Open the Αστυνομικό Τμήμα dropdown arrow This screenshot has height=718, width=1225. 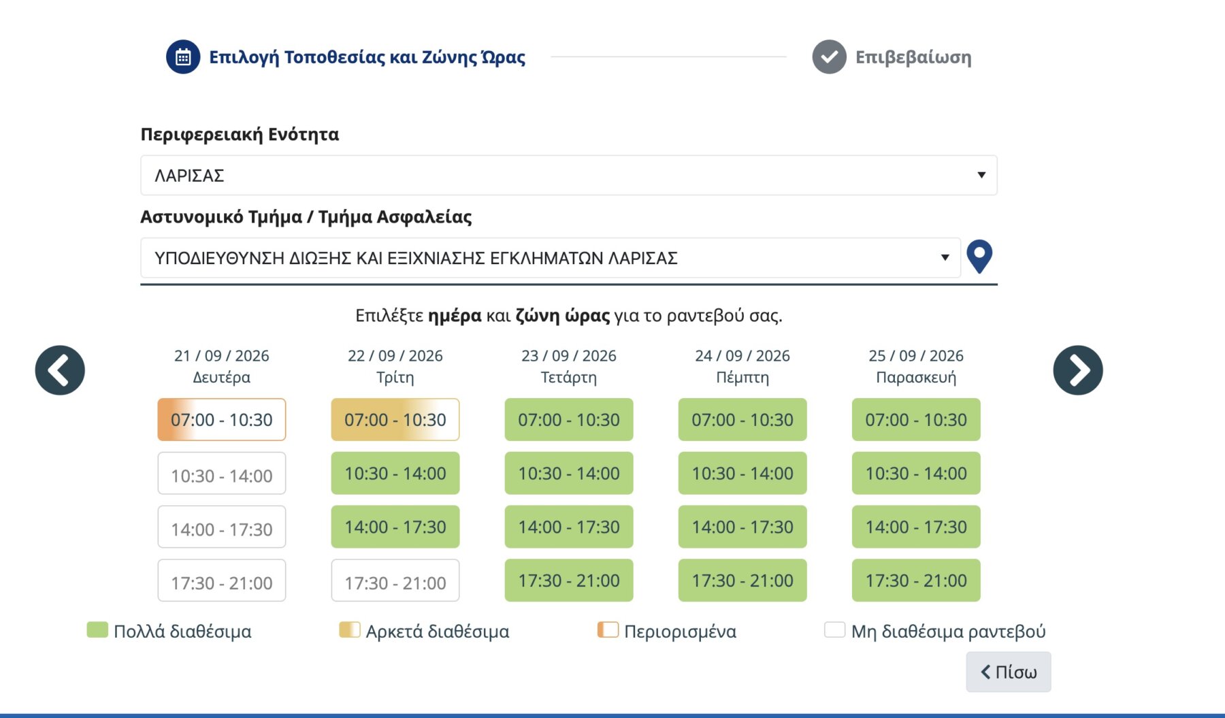point(945,257)
